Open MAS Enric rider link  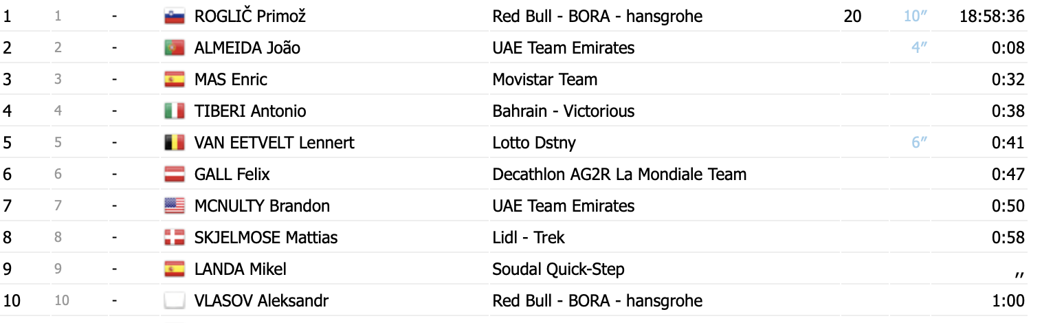(x=231, y=80)
